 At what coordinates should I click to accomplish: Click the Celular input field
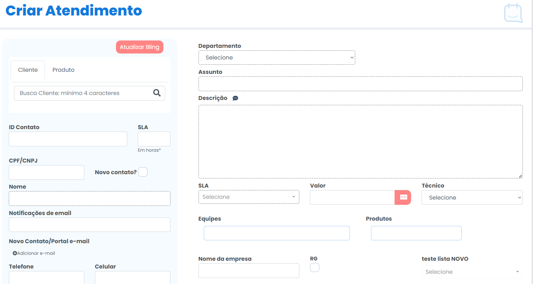(x=132, y=277)
